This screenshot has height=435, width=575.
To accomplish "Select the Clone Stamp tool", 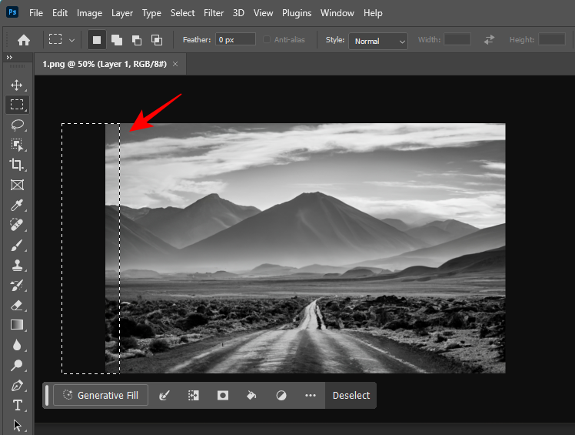I will pos(17,265).
